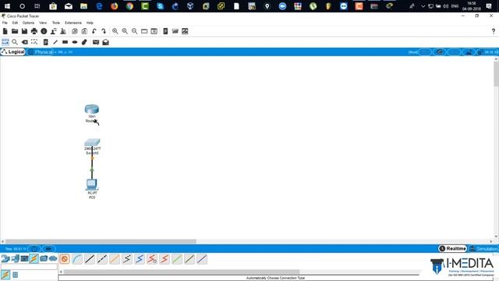Click the Power Cycle Devices button
499x281 pixels.
tap(34, 249)
